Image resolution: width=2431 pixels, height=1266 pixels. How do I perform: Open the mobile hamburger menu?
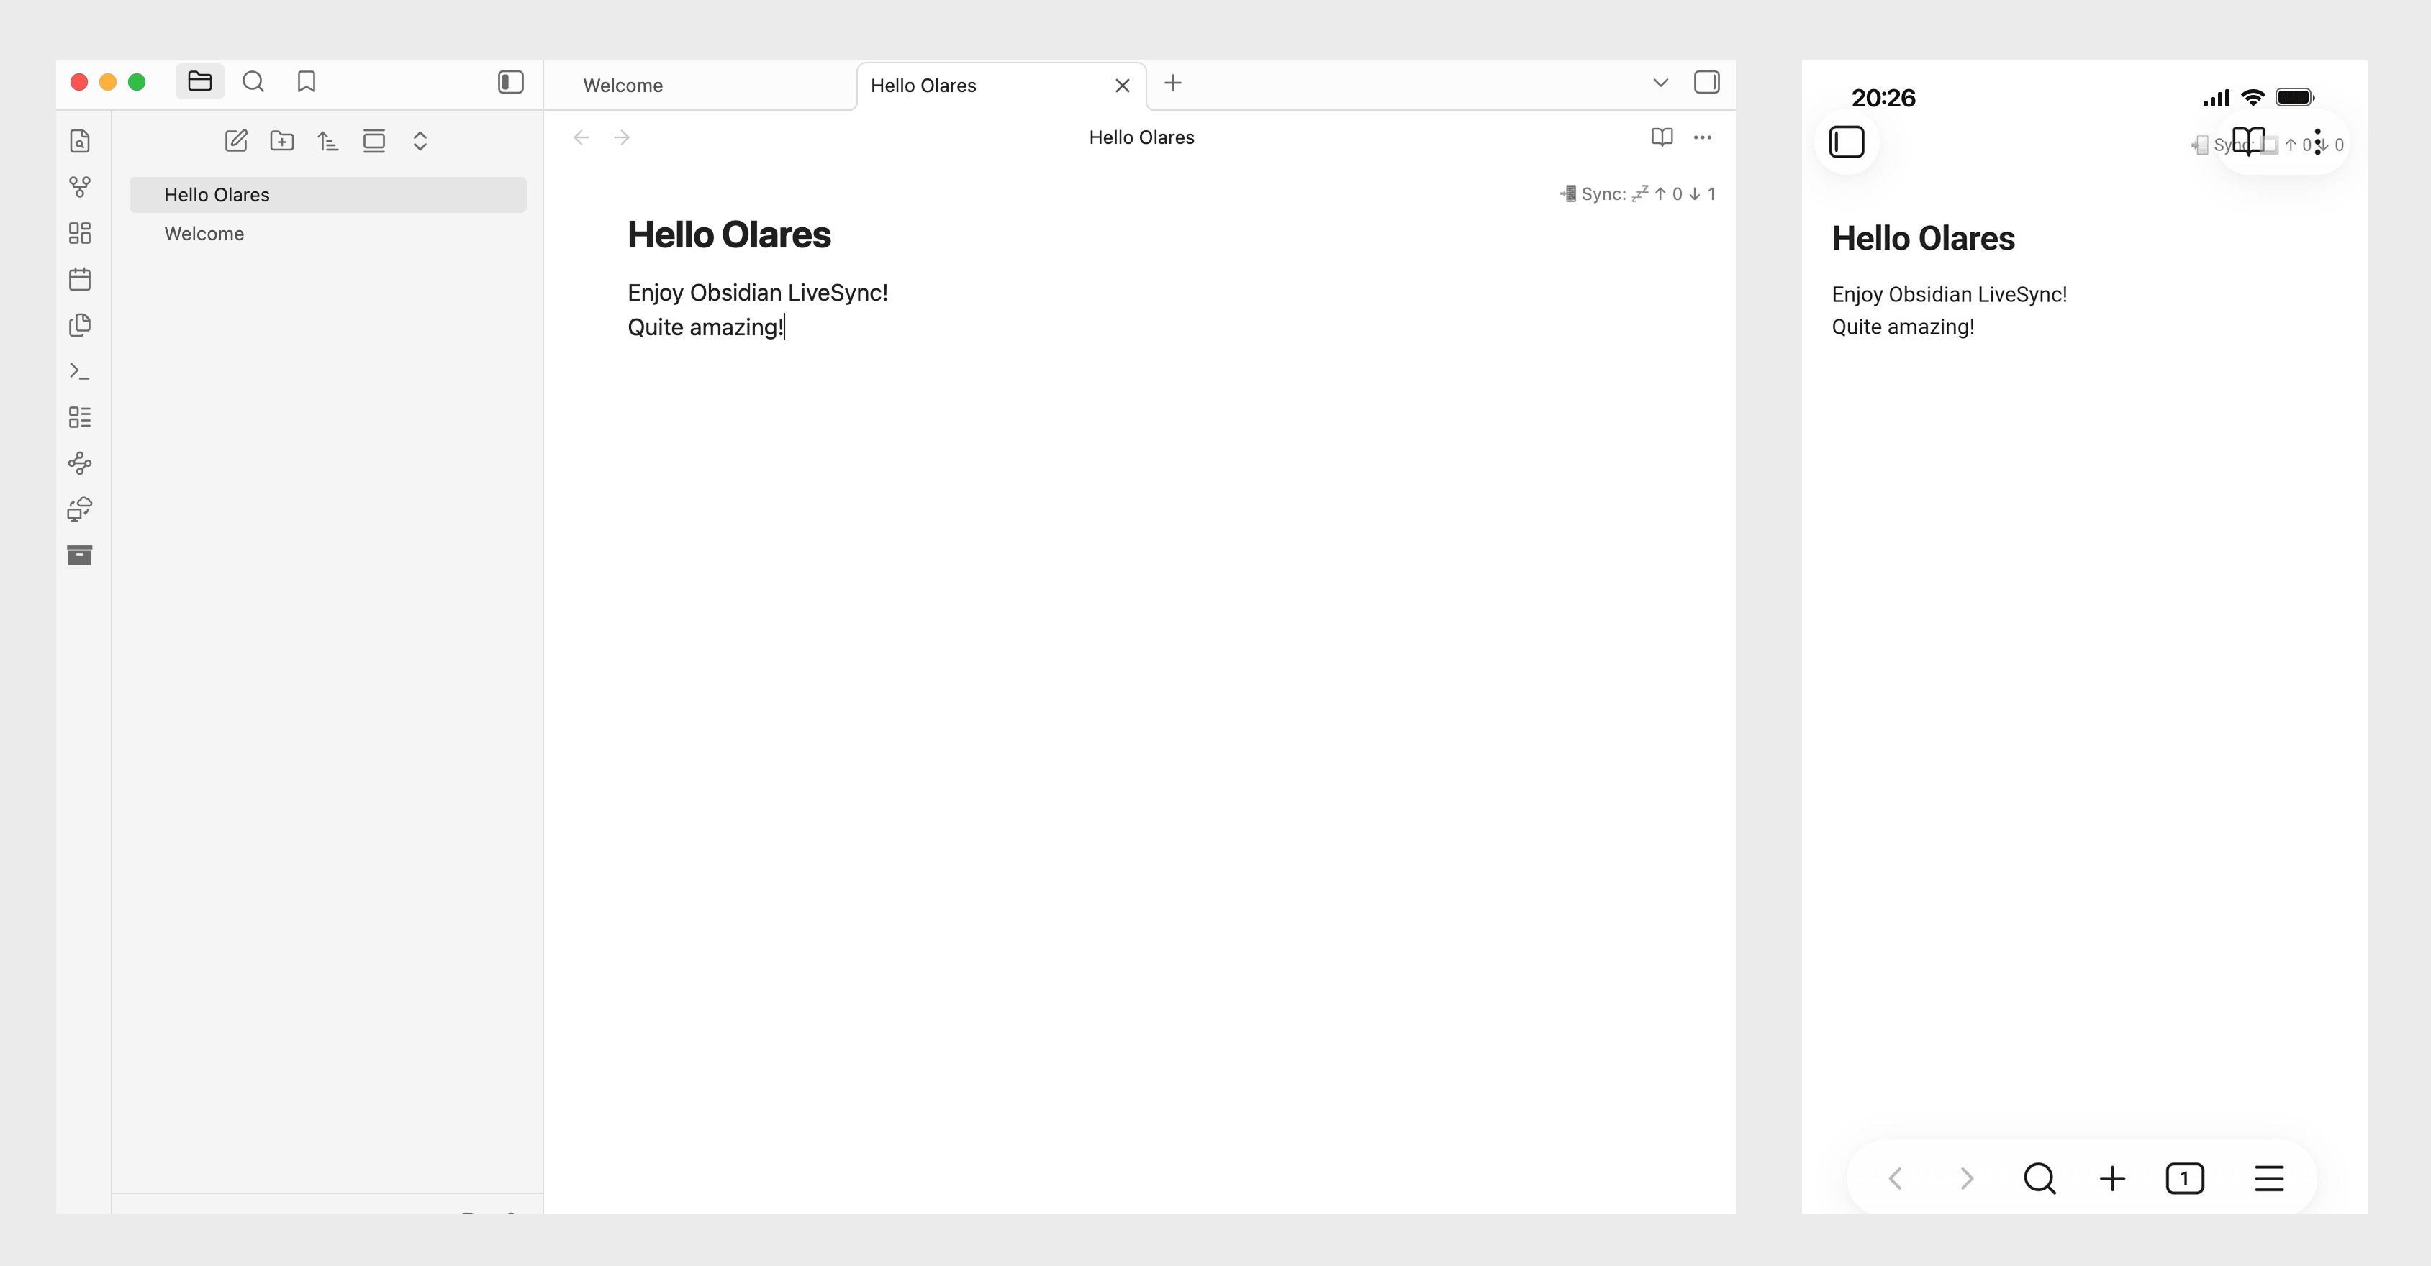click(x=2268, y=1178)
